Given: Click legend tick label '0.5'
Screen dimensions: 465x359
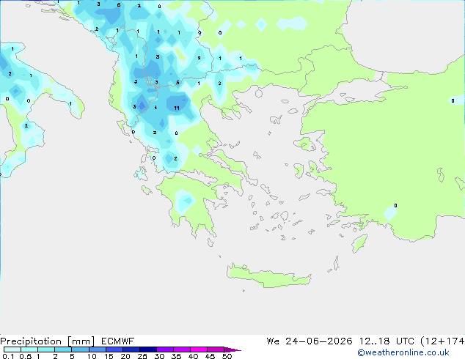Looking at the screenshot, I should coord(26,356).
